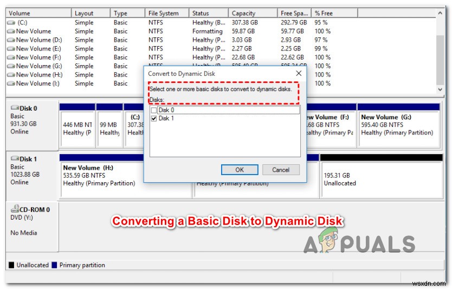The width and height of the screenshot is (452, 289).
Task: Sort by Type column header
Action: tap(127, 13)
